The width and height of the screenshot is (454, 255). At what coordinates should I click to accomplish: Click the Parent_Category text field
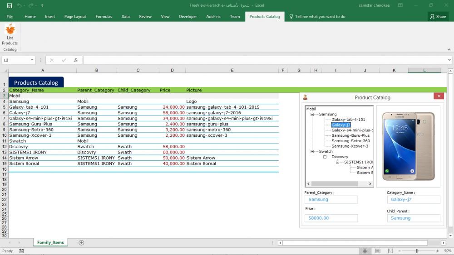pyautogui.click(x=331, y=200)
